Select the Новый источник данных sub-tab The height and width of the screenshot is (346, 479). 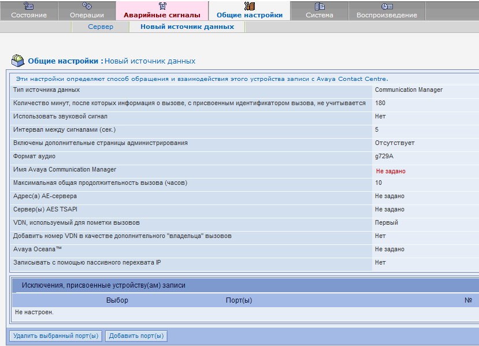(187, 27)
